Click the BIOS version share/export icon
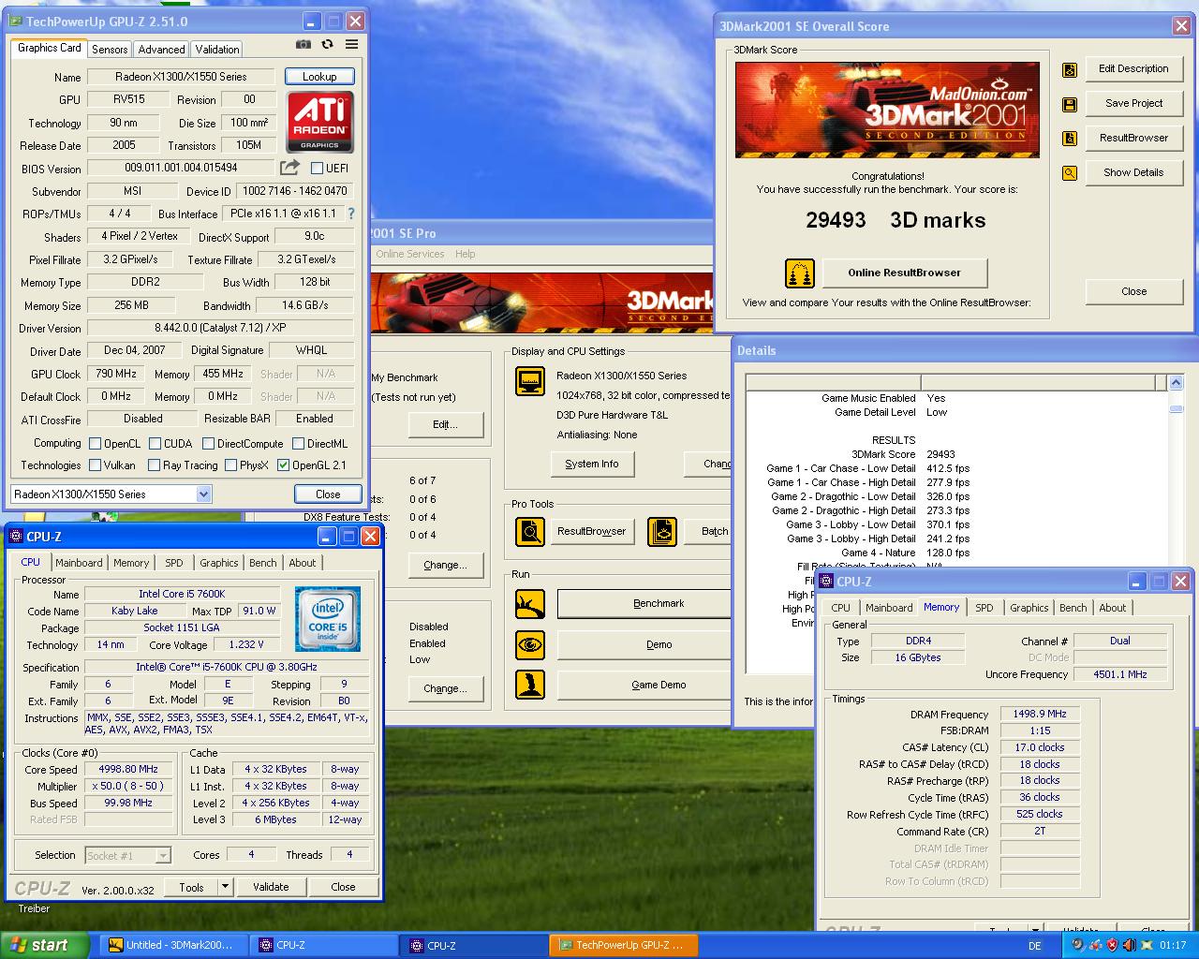Viewport: 1199px width, 959px height. click(x=289, y=168)
